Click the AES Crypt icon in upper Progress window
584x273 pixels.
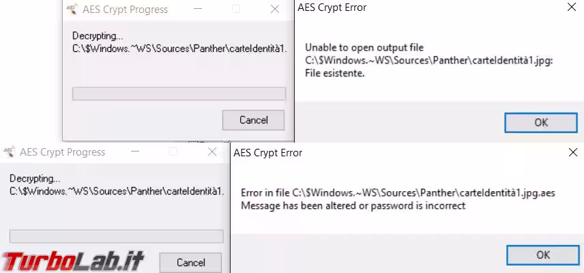[x=72, y=10]
